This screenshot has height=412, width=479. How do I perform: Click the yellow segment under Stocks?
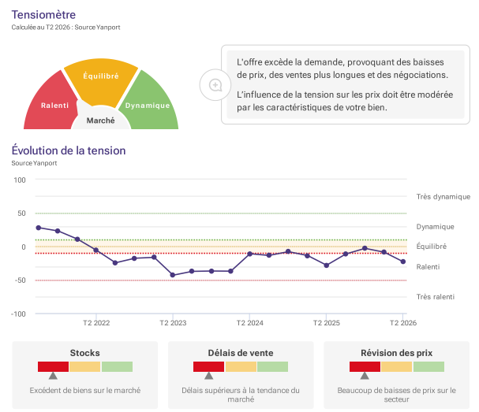[x=85, y=366]
